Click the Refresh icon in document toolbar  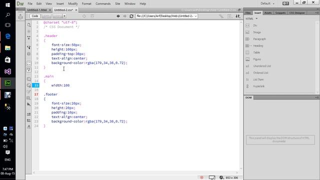pos(131,16)
